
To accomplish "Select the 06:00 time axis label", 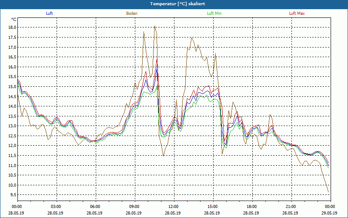I will [95, 207].
